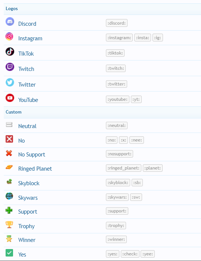The width and height of the screenshot is (201, 261).
Task: Click the Ringed Planet emoji icon
Action: [9, 167]
